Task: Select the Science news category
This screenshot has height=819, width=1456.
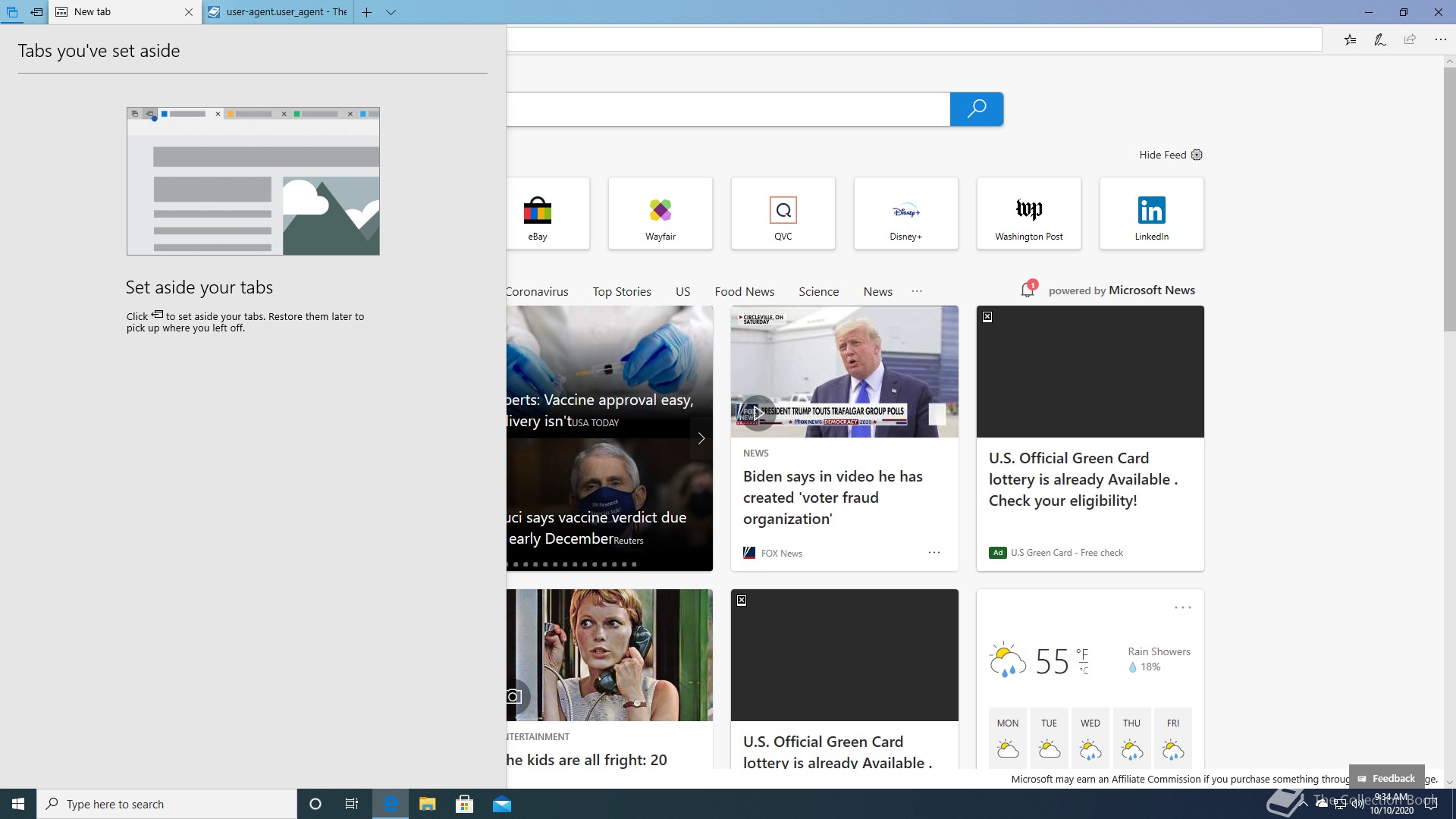Action: point(818,291)
